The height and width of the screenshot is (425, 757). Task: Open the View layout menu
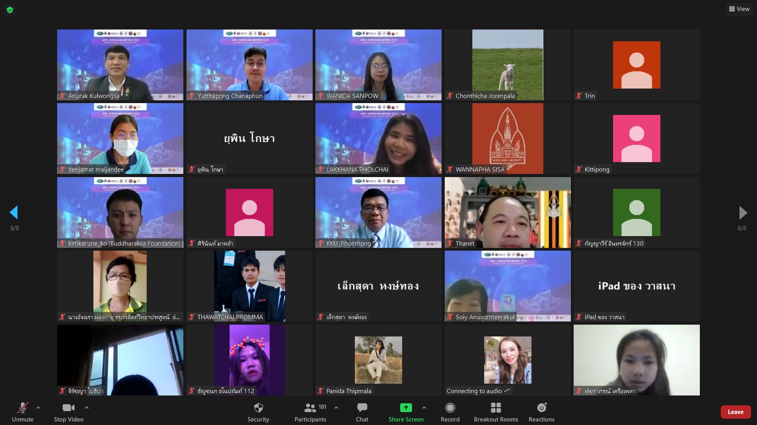(739, 9)
